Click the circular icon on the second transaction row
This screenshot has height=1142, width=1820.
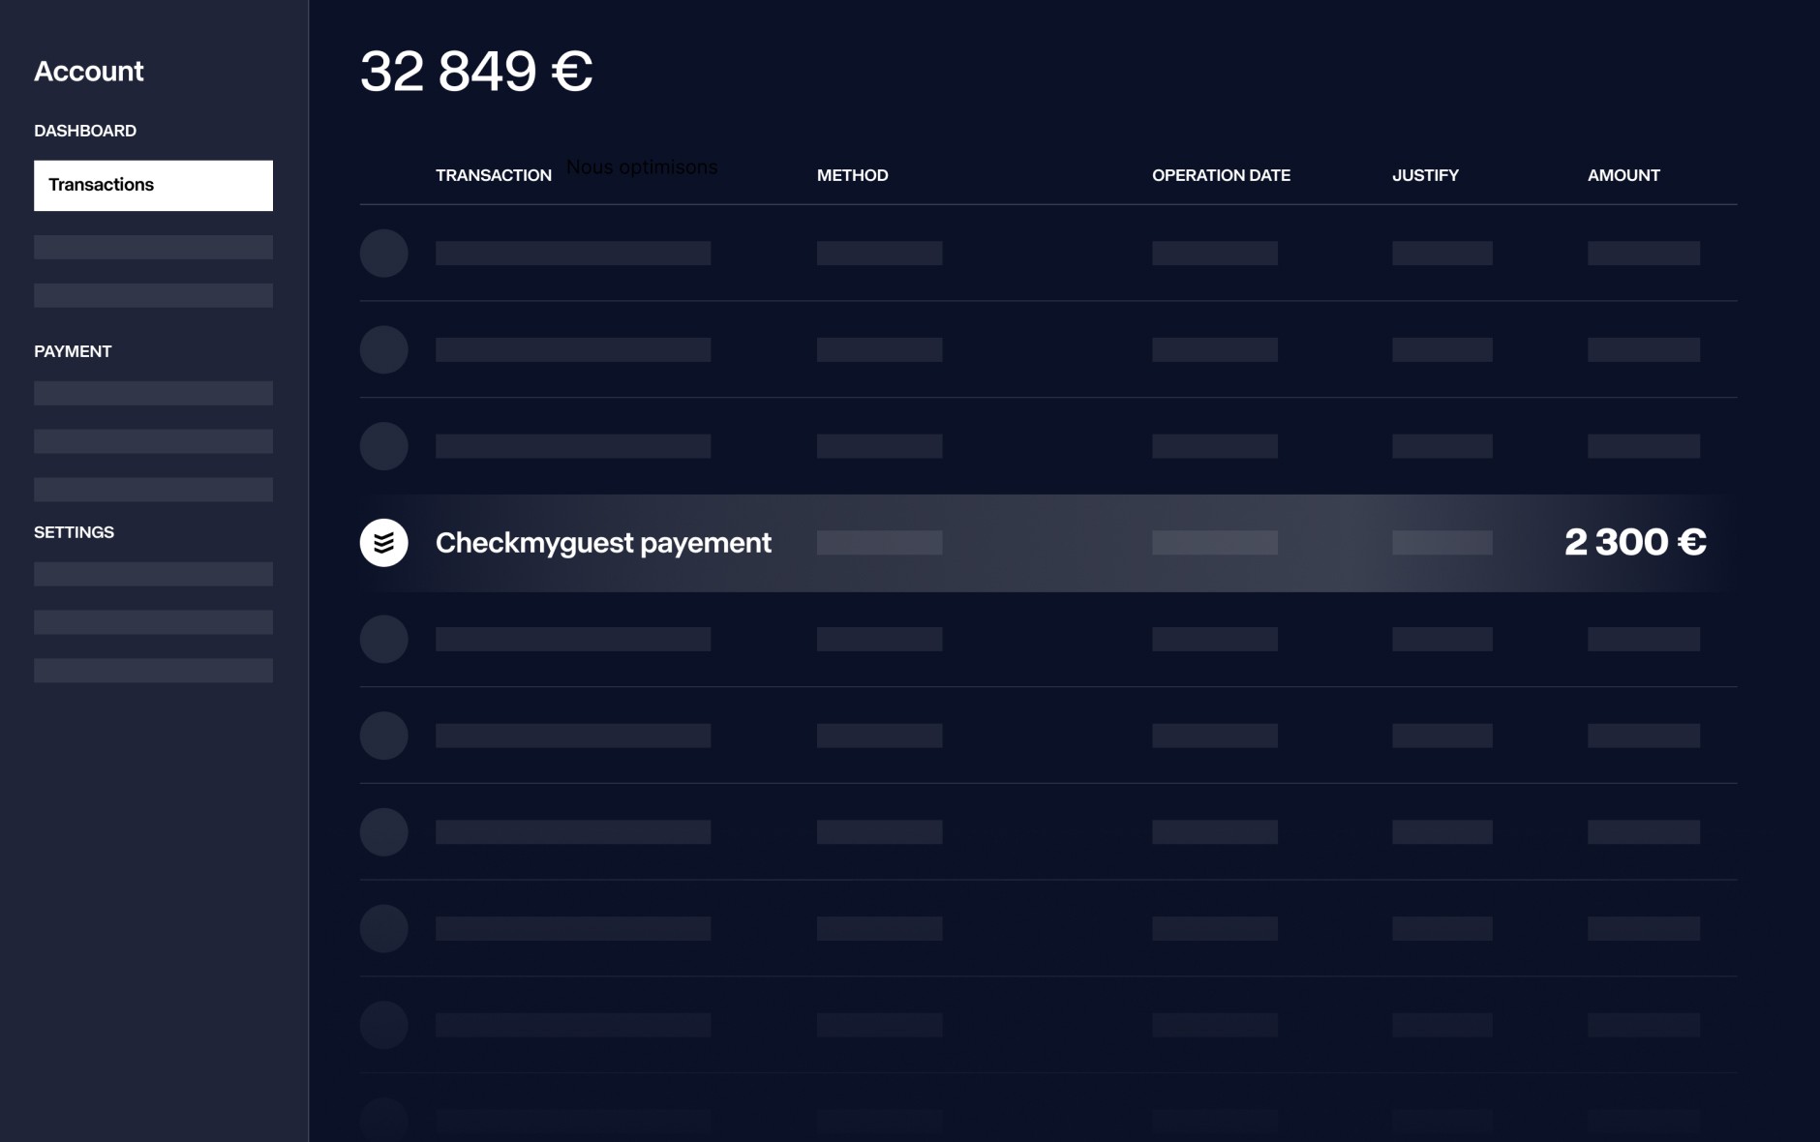(x=383, y=349)
